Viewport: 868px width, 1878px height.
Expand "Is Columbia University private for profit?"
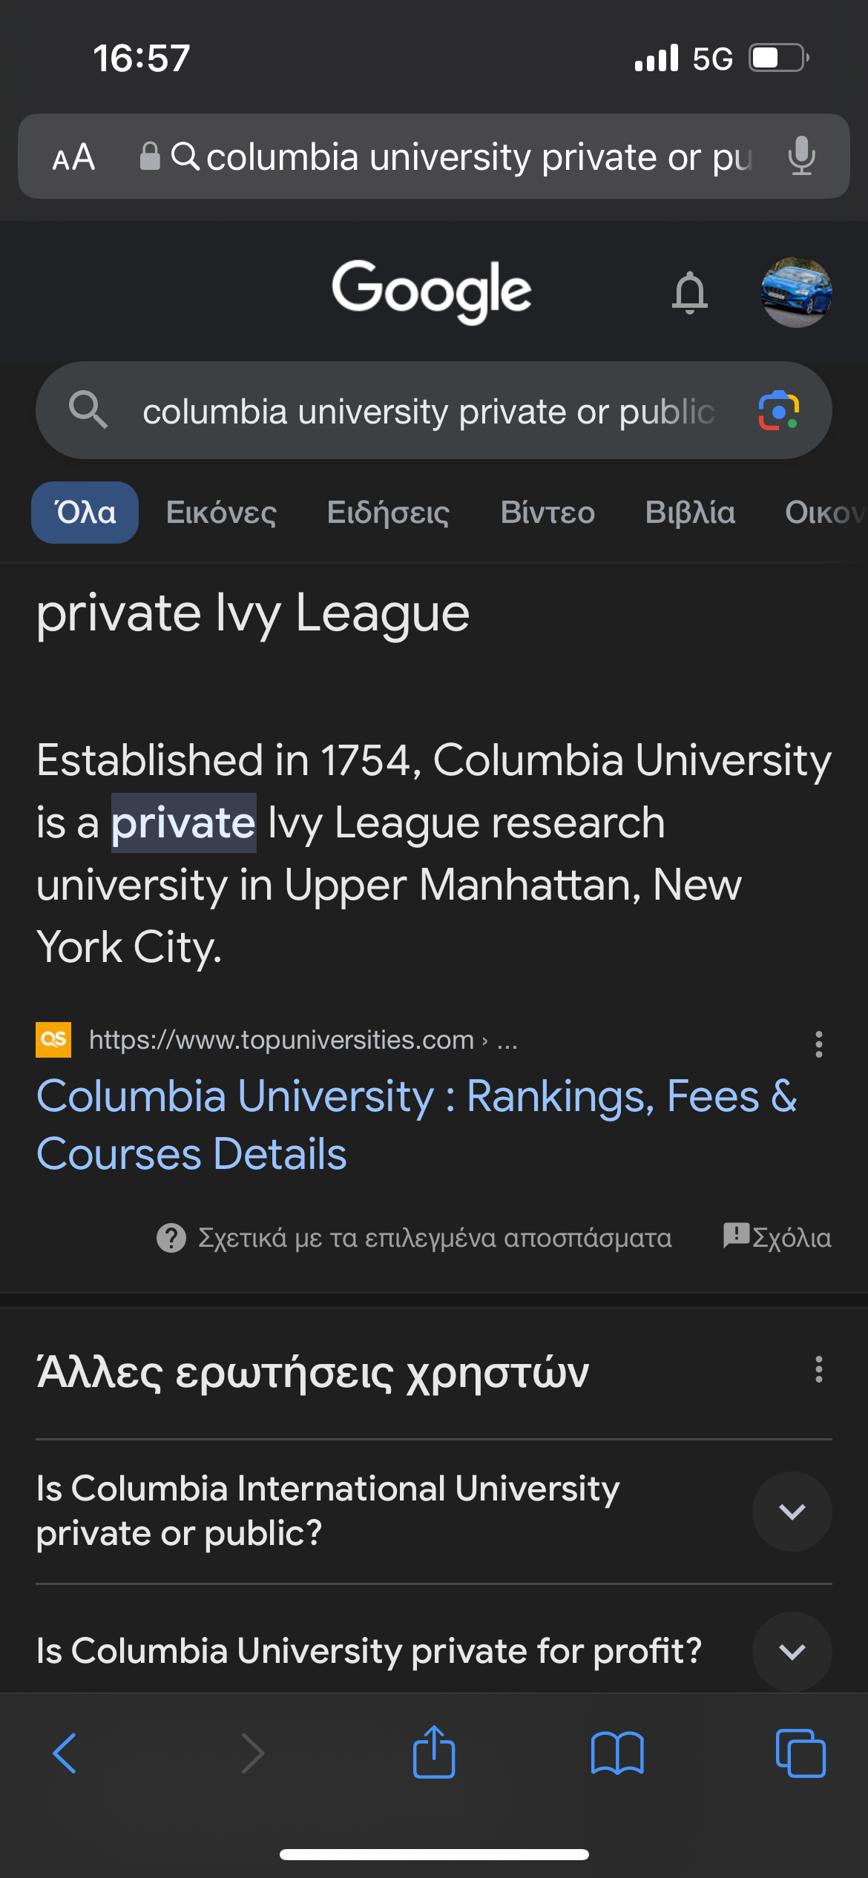coord(792,1651)
